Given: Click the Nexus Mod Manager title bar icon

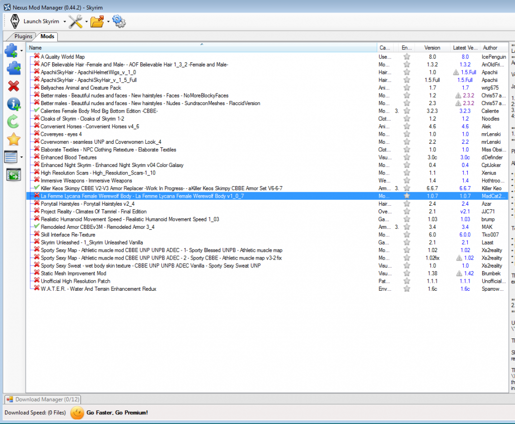Looking at the screenshot, I should click(x=7, y=7).
